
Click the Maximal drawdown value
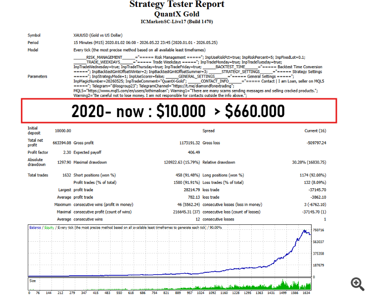182,162
